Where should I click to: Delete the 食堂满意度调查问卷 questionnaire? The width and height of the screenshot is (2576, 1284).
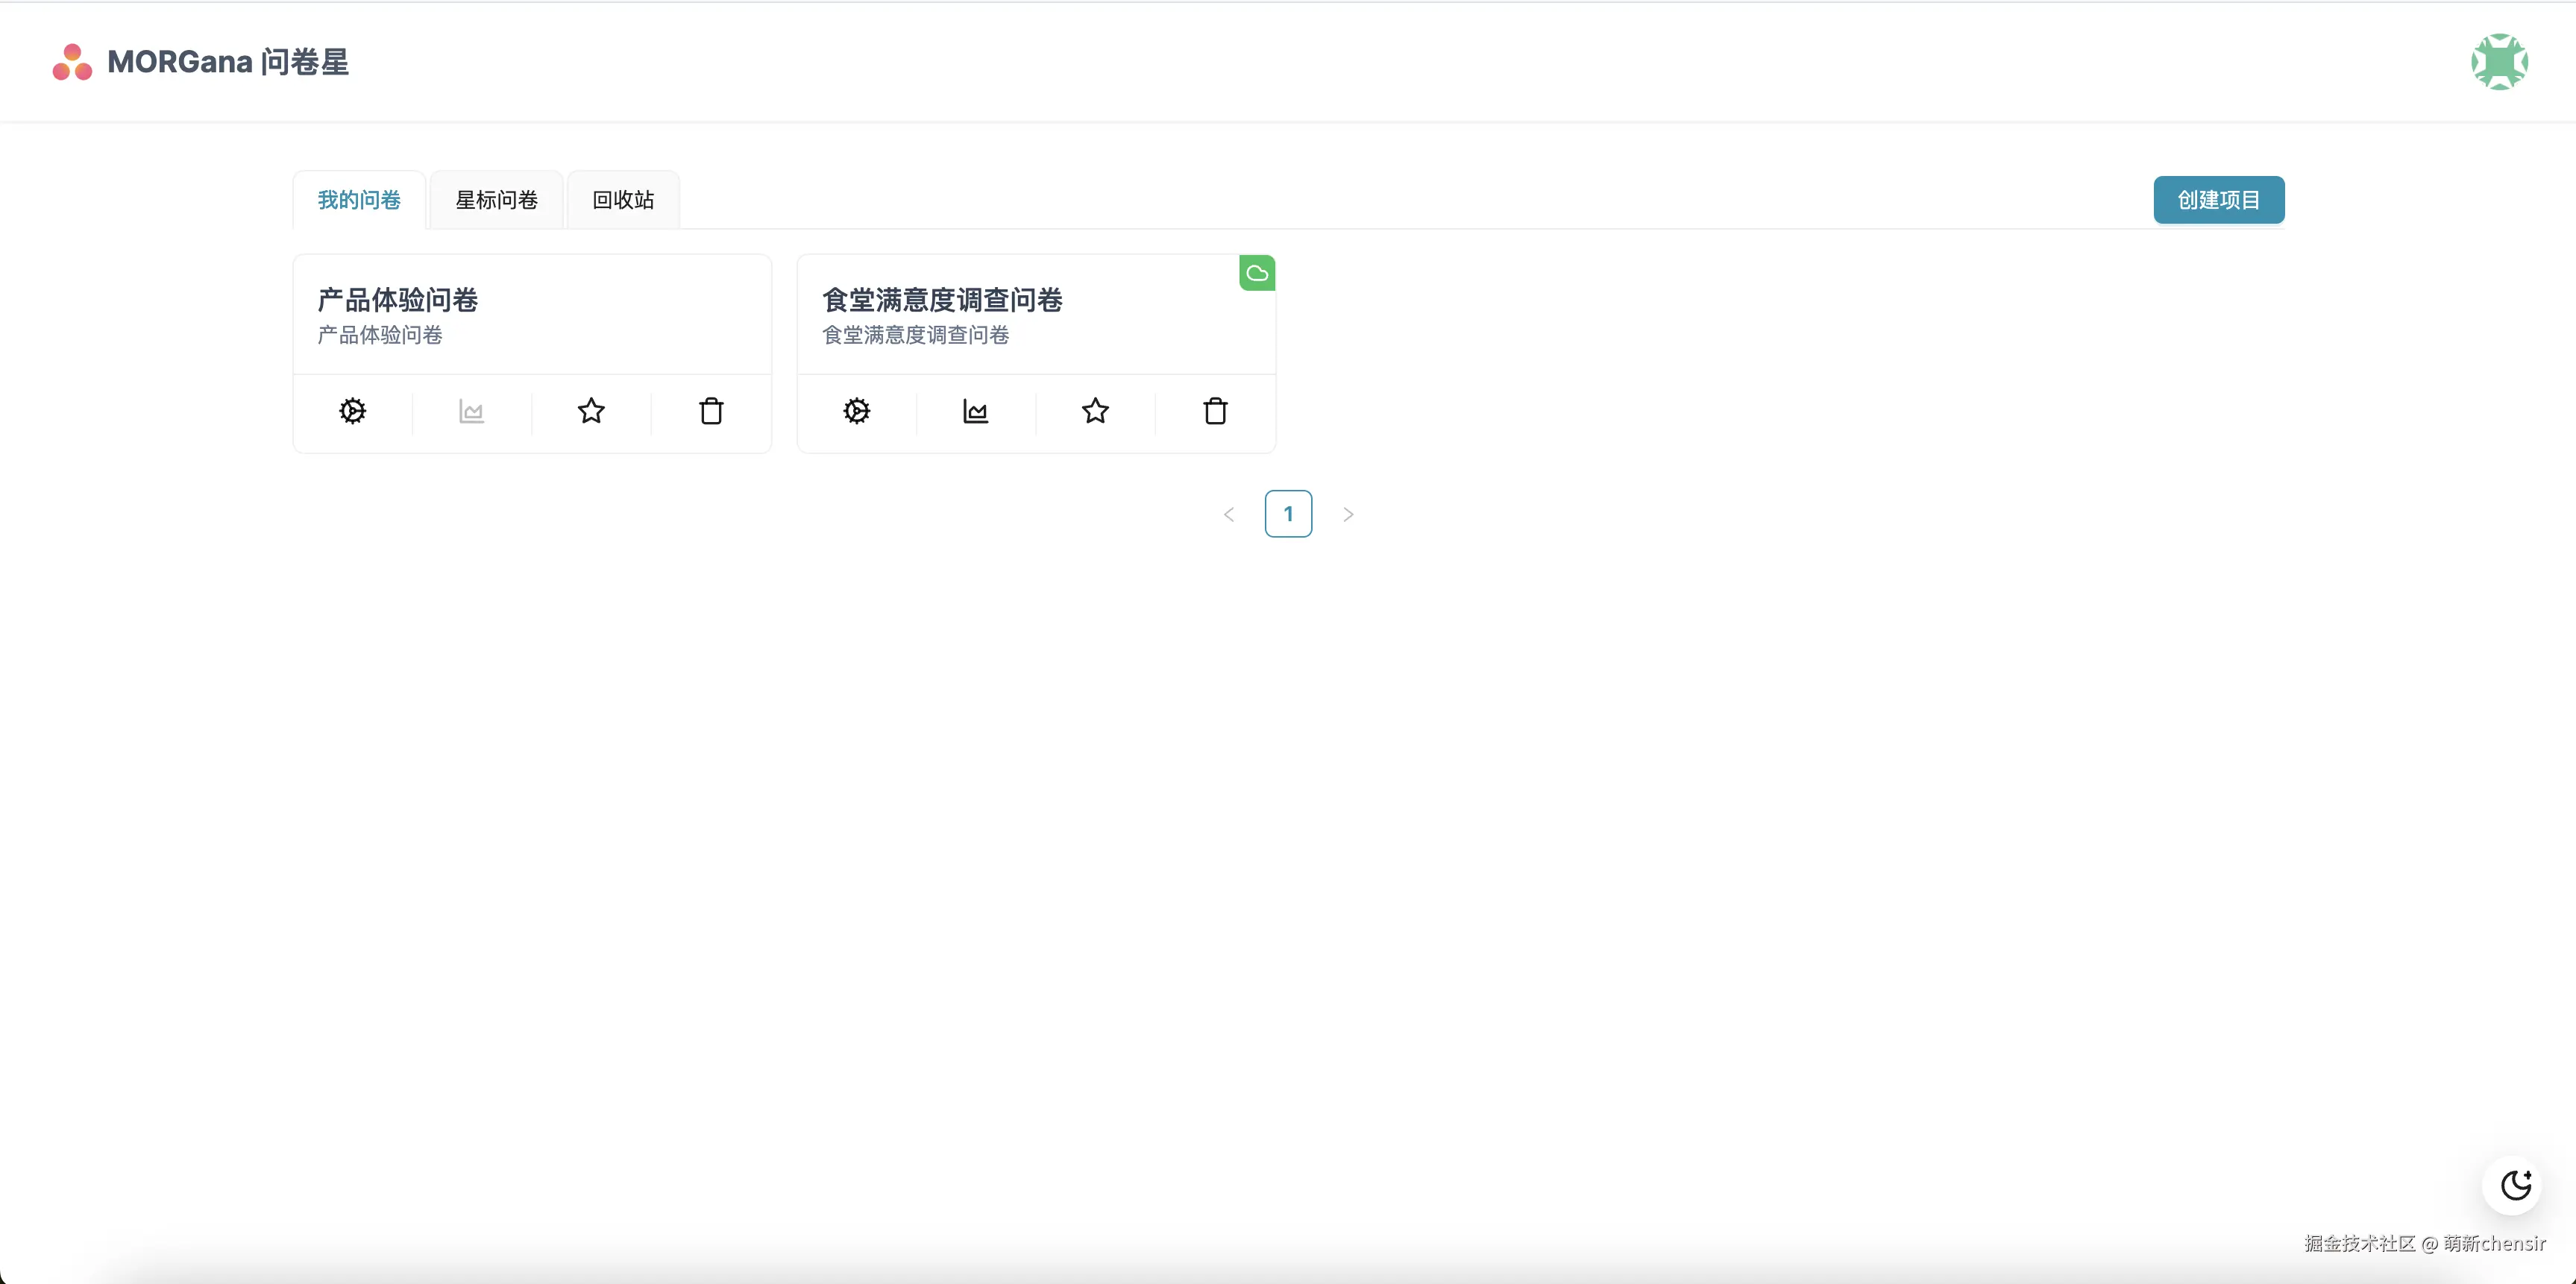pos(1215,411)
